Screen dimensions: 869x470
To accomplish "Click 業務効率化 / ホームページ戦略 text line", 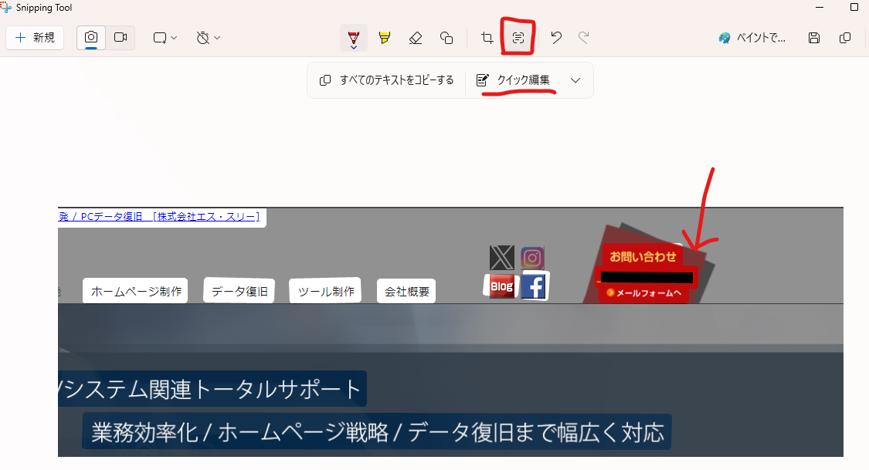I will point(377,432).
